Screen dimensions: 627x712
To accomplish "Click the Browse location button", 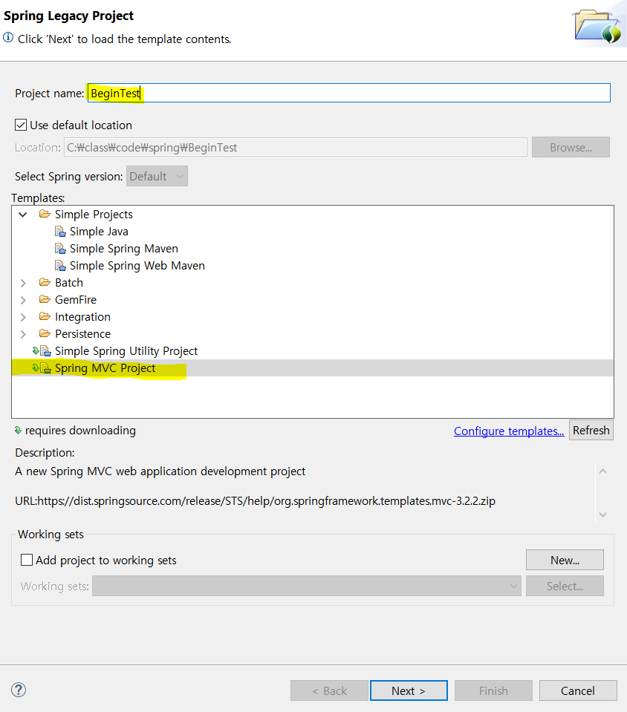I will point(571,147).
